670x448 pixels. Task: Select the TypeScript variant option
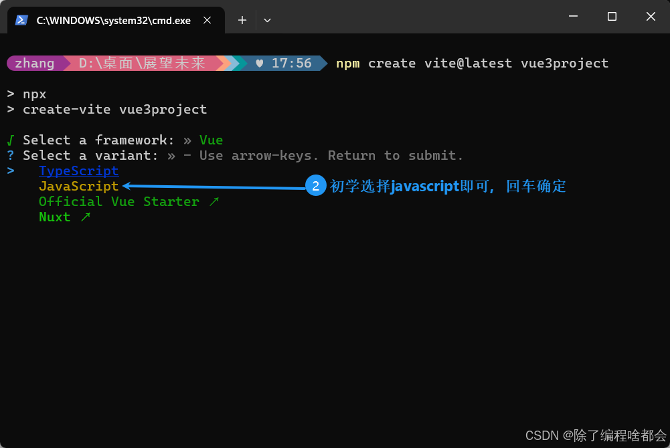pyautogui.click(x=78, y=171)
